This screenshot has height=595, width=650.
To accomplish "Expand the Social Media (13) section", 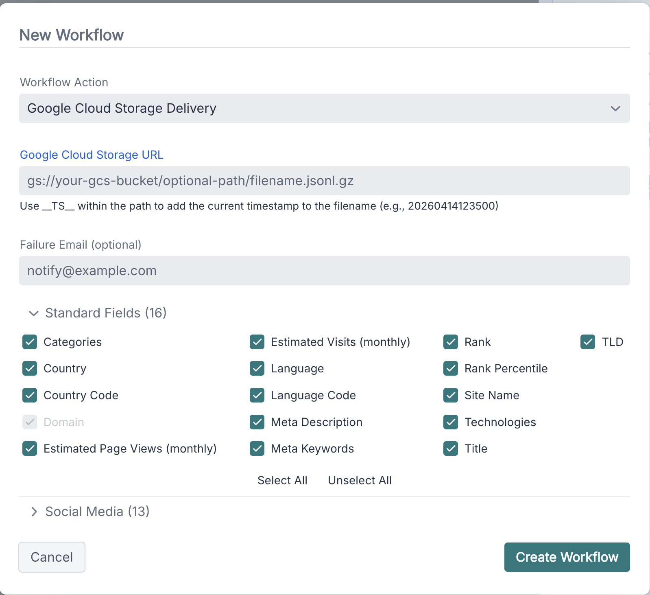I will pos(89,512).
